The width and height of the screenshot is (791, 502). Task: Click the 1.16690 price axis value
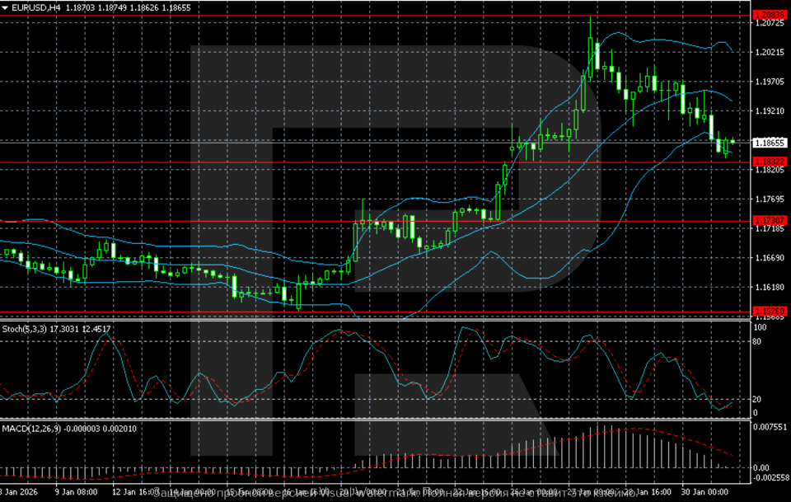pyautogui.click(x=770, y=258)
